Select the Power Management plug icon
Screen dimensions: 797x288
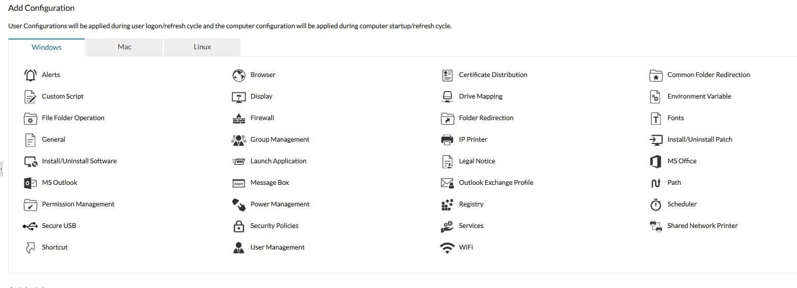click(239, 204)
